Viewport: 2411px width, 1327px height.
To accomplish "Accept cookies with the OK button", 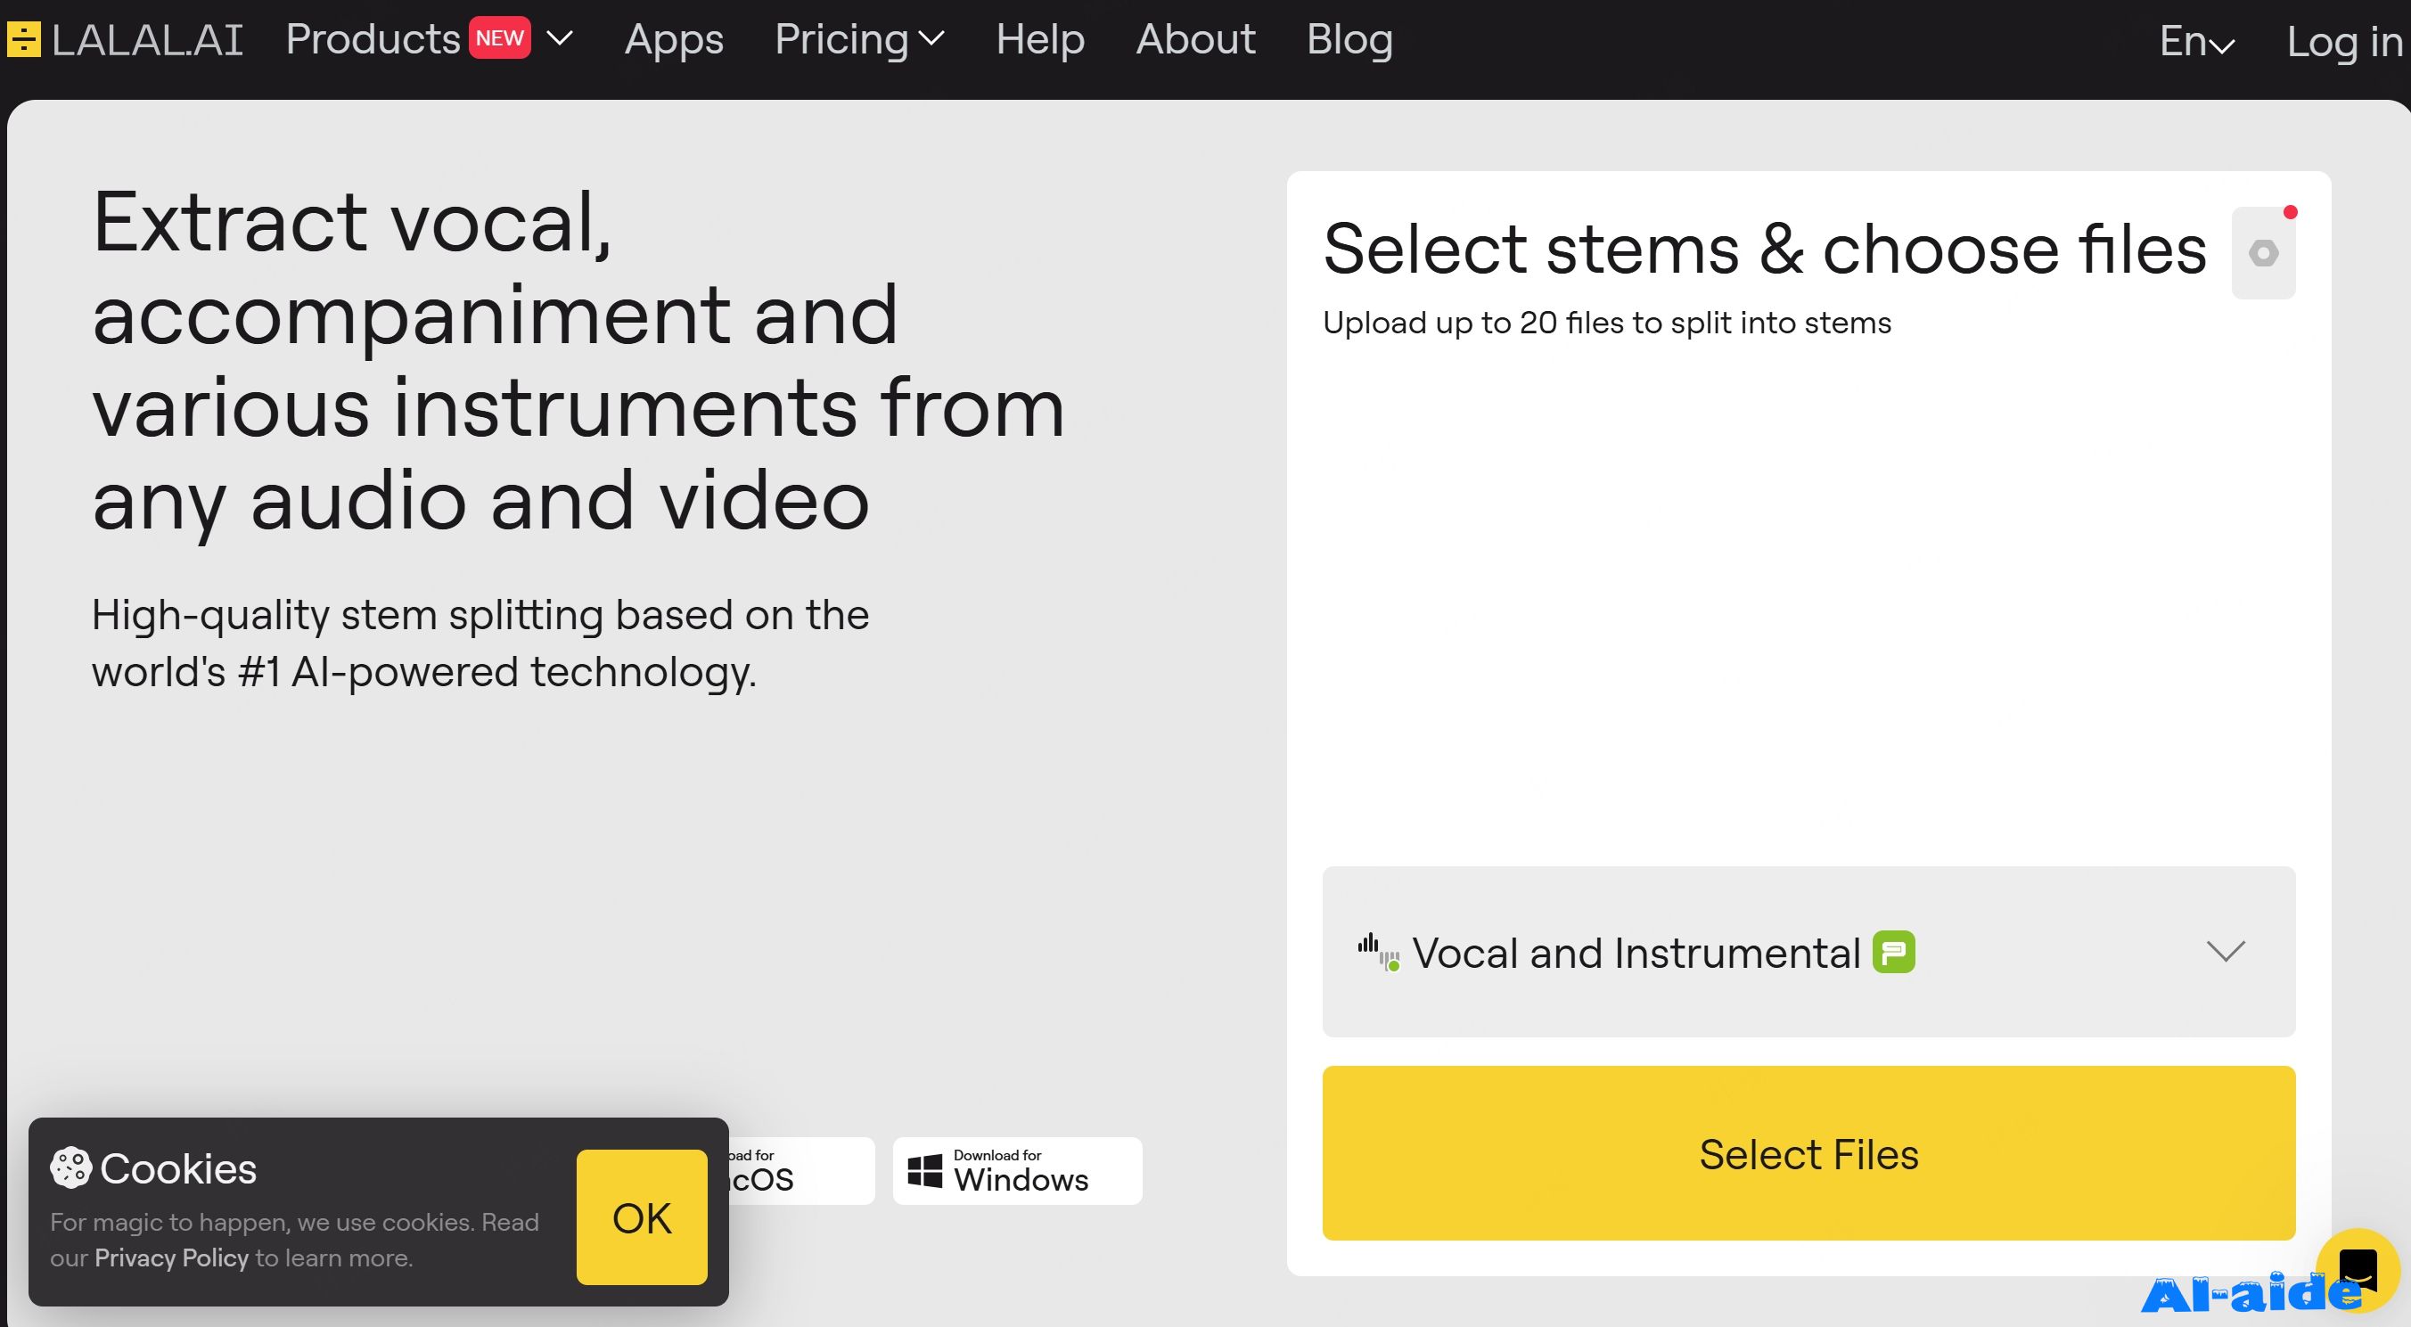I will click(x=642, y=1217).
